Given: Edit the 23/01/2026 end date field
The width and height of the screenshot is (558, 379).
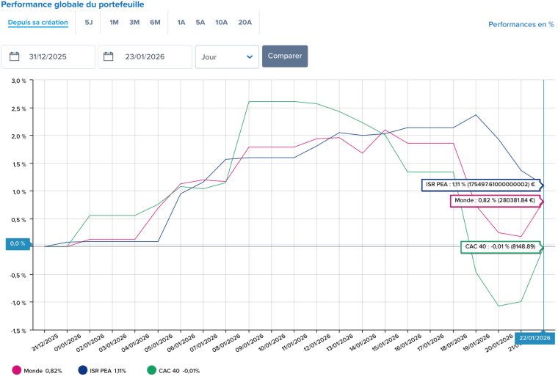Looking at the screenshot, I should (x=154, y=56).
